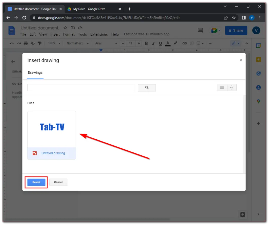Open the Normal text style dropdown

tap(77, 43)
